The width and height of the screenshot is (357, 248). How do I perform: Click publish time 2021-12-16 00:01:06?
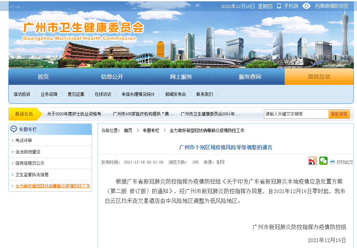(x=144, y=162)
